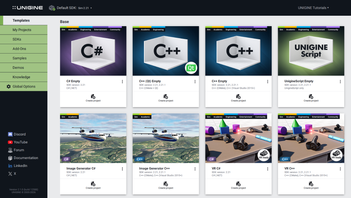Open the SDKs section
This screenshot has height=198, width=351.
coord(24,39)
